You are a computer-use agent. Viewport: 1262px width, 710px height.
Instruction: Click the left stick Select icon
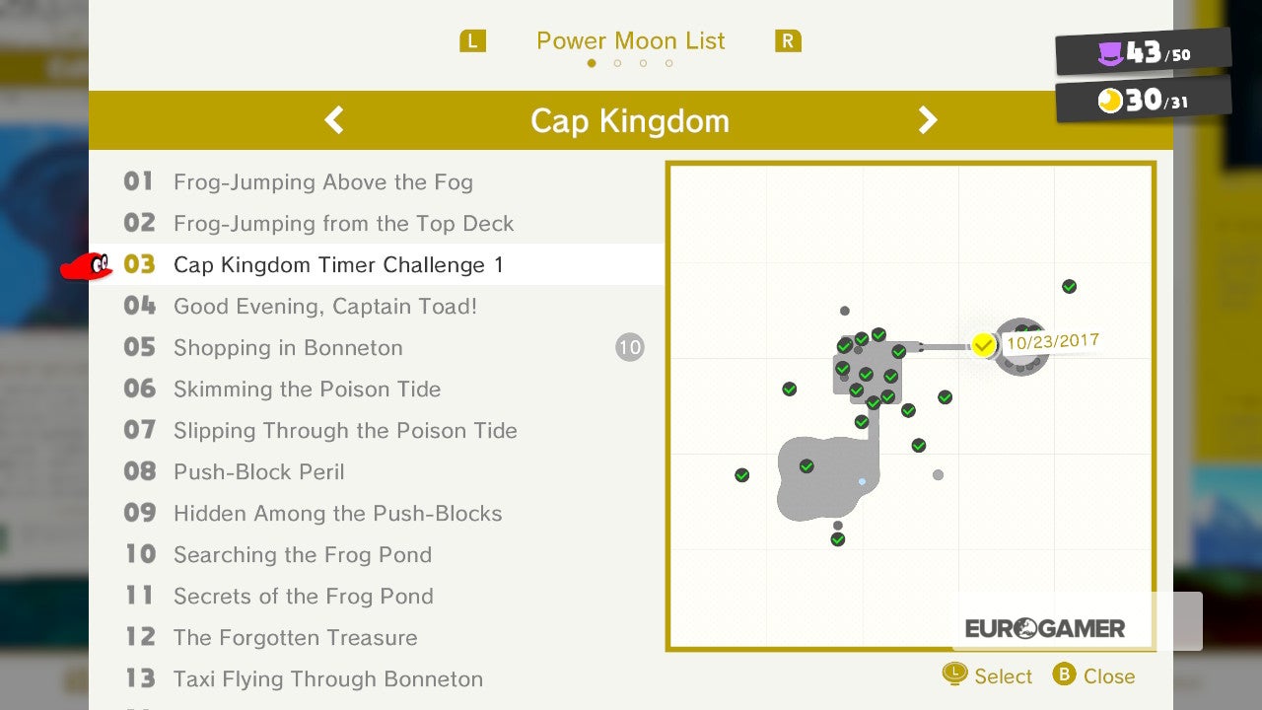click(x=954, y=674)
